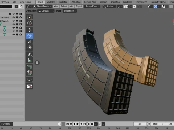This screenshot has width=174, height=130.
Task: Expand the RetopoFlow menu
Action: (92, 6)
